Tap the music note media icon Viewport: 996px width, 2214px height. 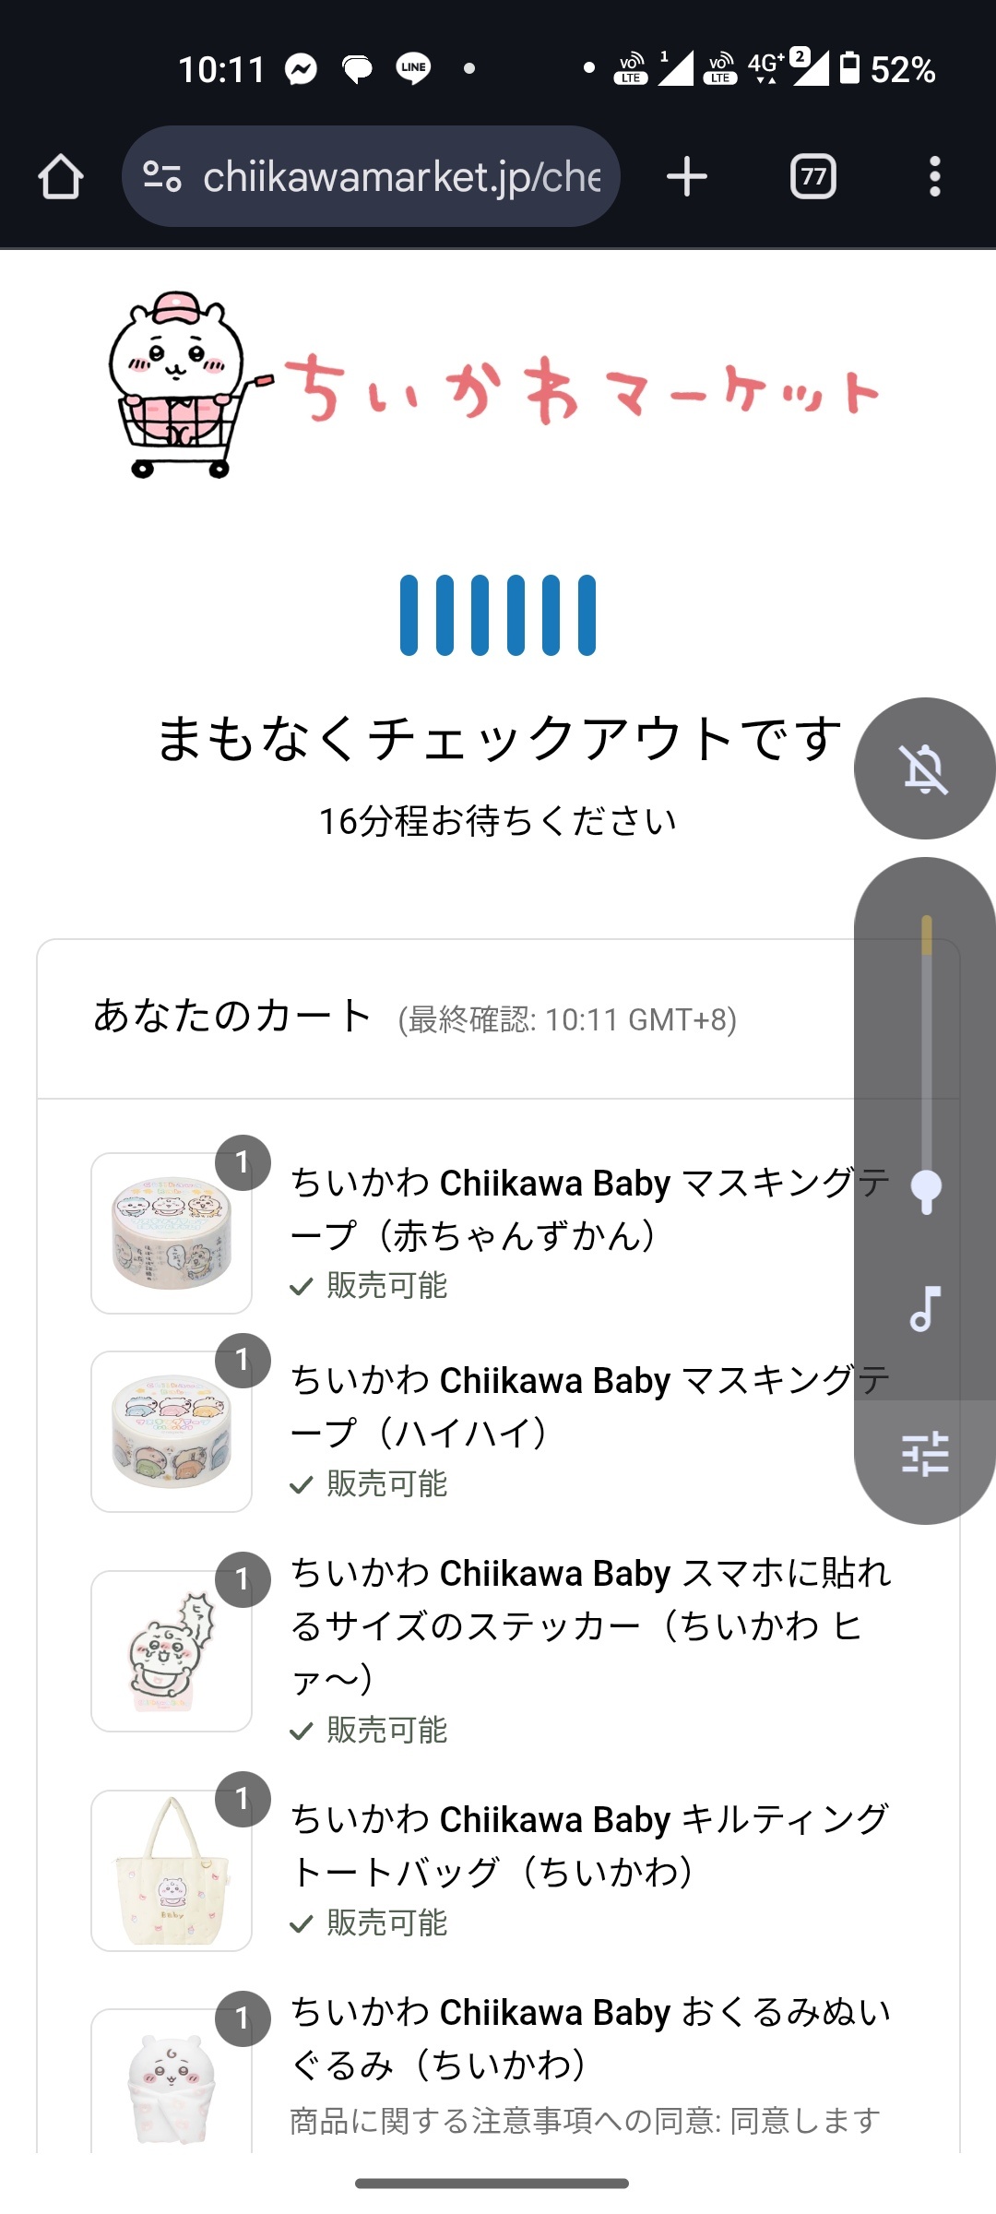click(925, 1308)
